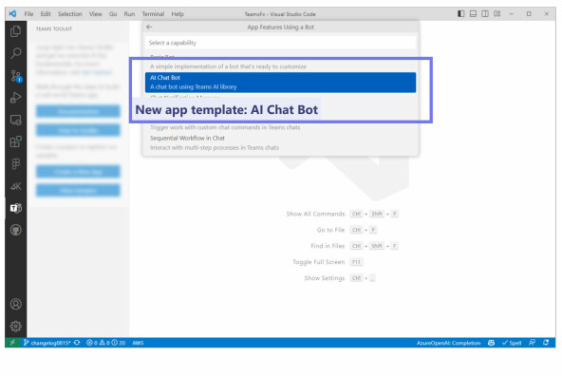Open the Extensions view icon

(15, 141)
